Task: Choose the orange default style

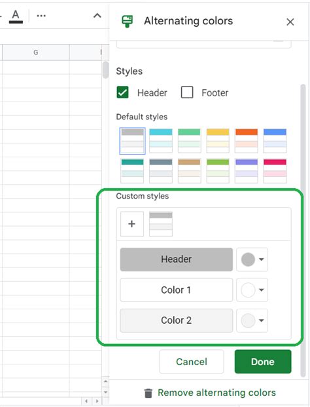Action: 247,141
